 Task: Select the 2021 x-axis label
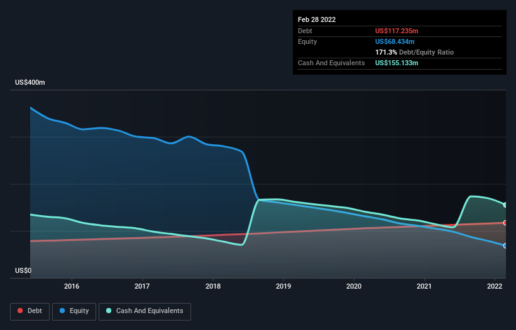click(424, 286)
